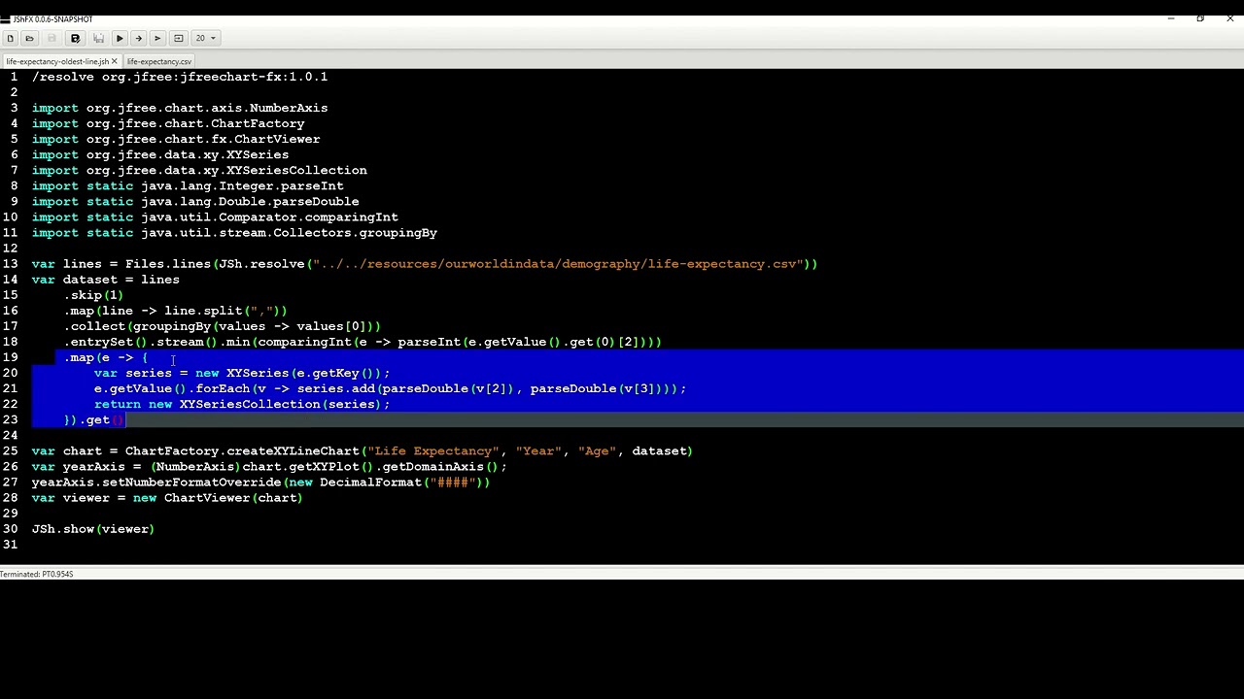Click the grayed-out save all icon
Viewport: 1244px width, 699px height.
[x=98, y=38]
